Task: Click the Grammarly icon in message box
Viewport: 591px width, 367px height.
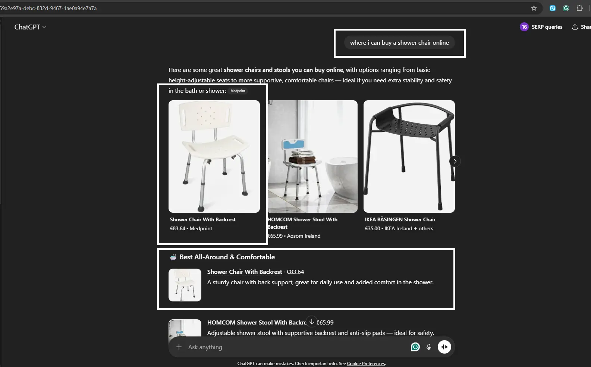Action: [415, 347]
